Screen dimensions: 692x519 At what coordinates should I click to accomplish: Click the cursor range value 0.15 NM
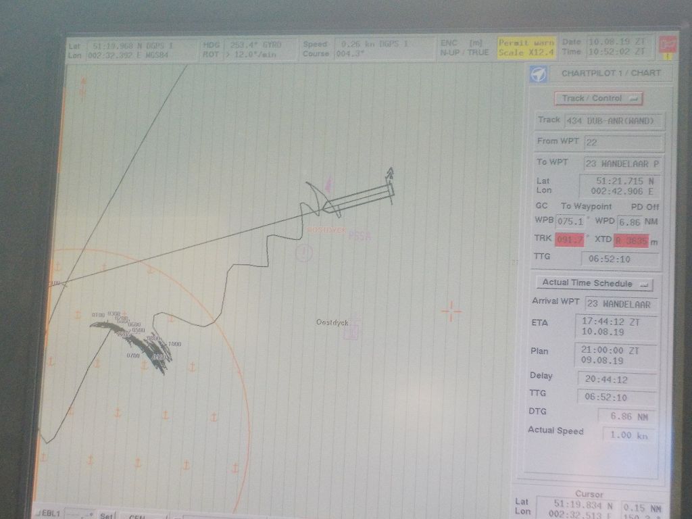[642, 508]
